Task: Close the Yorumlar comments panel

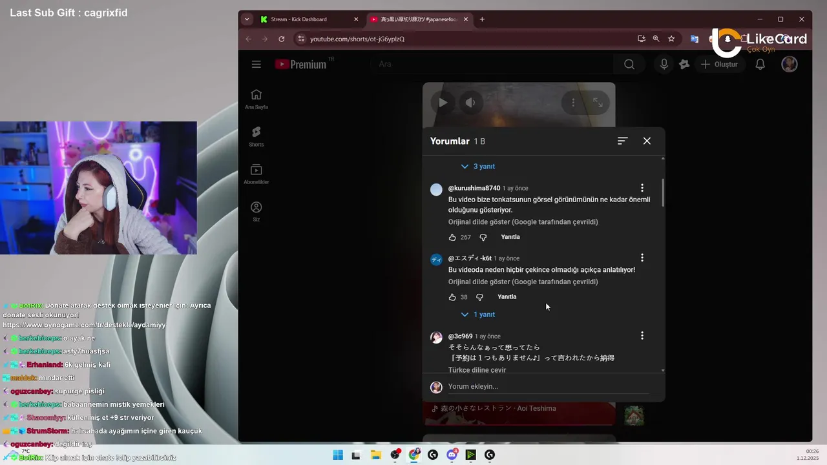Action: (x=647, y=141)
